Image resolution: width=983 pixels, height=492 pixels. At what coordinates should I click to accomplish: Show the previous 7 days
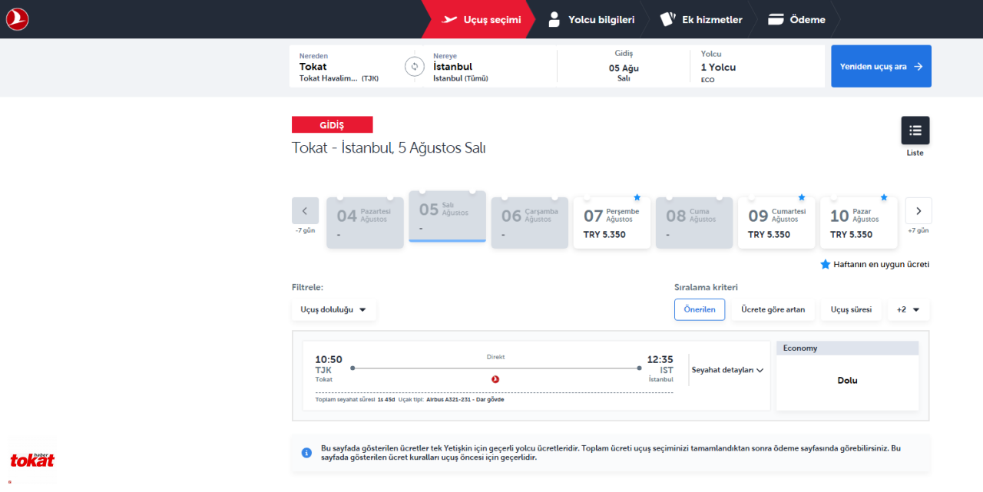tap(305, 210)
